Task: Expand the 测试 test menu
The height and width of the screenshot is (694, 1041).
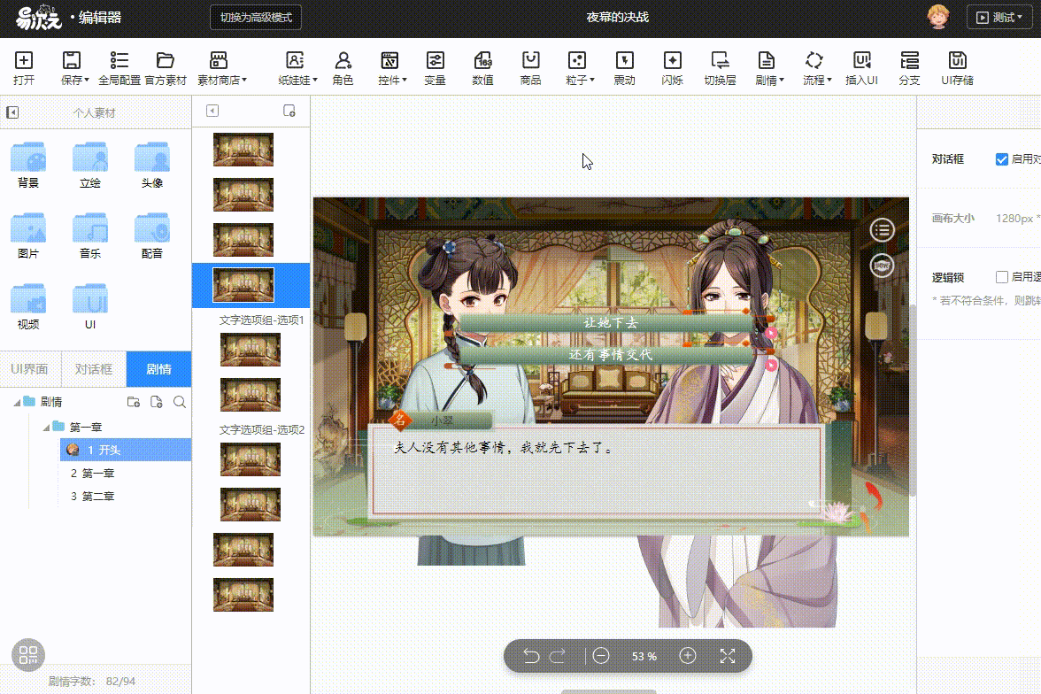Action: pyautogui.click(x=999, y=17)
